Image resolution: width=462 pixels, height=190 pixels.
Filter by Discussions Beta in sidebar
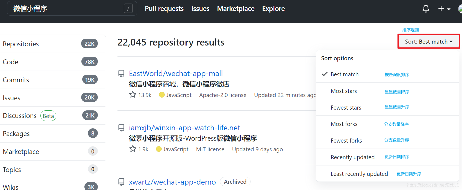(x=53, y=116)
